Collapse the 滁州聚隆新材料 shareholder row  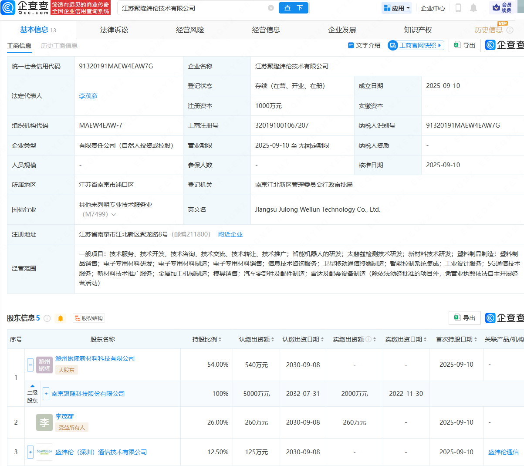coord(30,365)
